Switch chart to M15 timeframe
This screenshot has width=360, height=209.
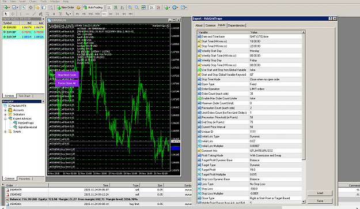tap(90, 14)
